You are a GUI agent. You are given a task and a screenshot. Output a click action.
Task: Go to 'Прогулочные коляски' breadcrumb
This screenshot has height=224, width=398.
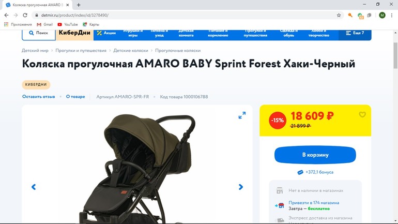click(178, 51)
